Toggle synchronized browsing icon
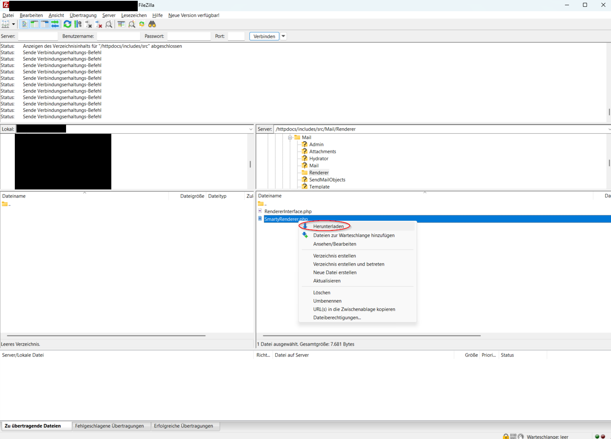The image size is (611, 439). (x=142, y=24)
